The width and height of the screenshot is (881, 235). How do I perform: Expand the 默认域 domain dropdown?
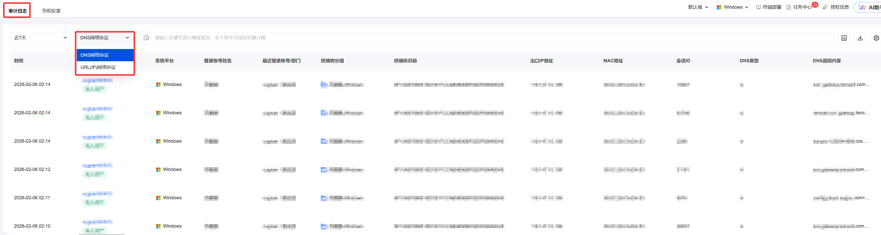698,7
